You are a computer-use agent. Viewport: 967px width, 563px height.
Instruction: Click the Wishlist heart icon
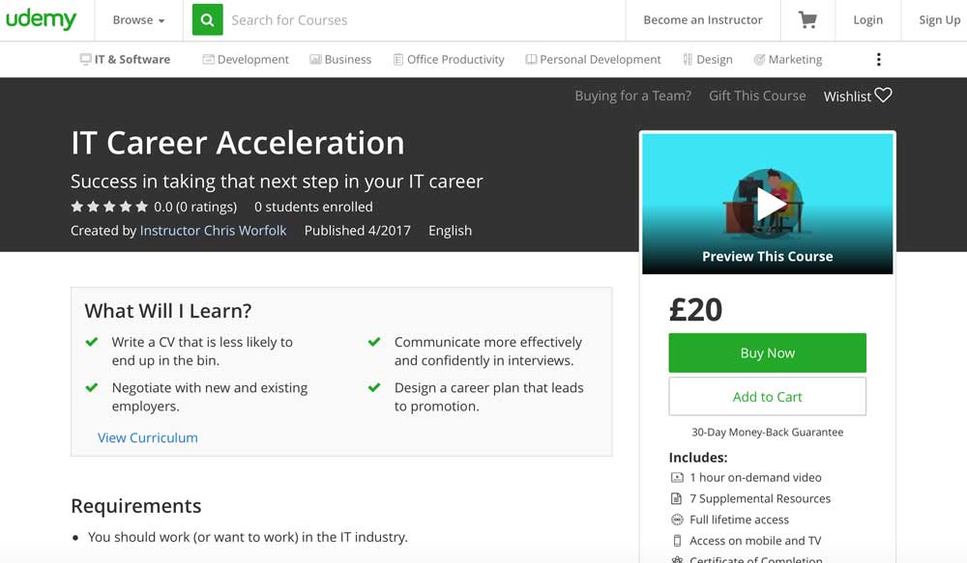point(883,95)
